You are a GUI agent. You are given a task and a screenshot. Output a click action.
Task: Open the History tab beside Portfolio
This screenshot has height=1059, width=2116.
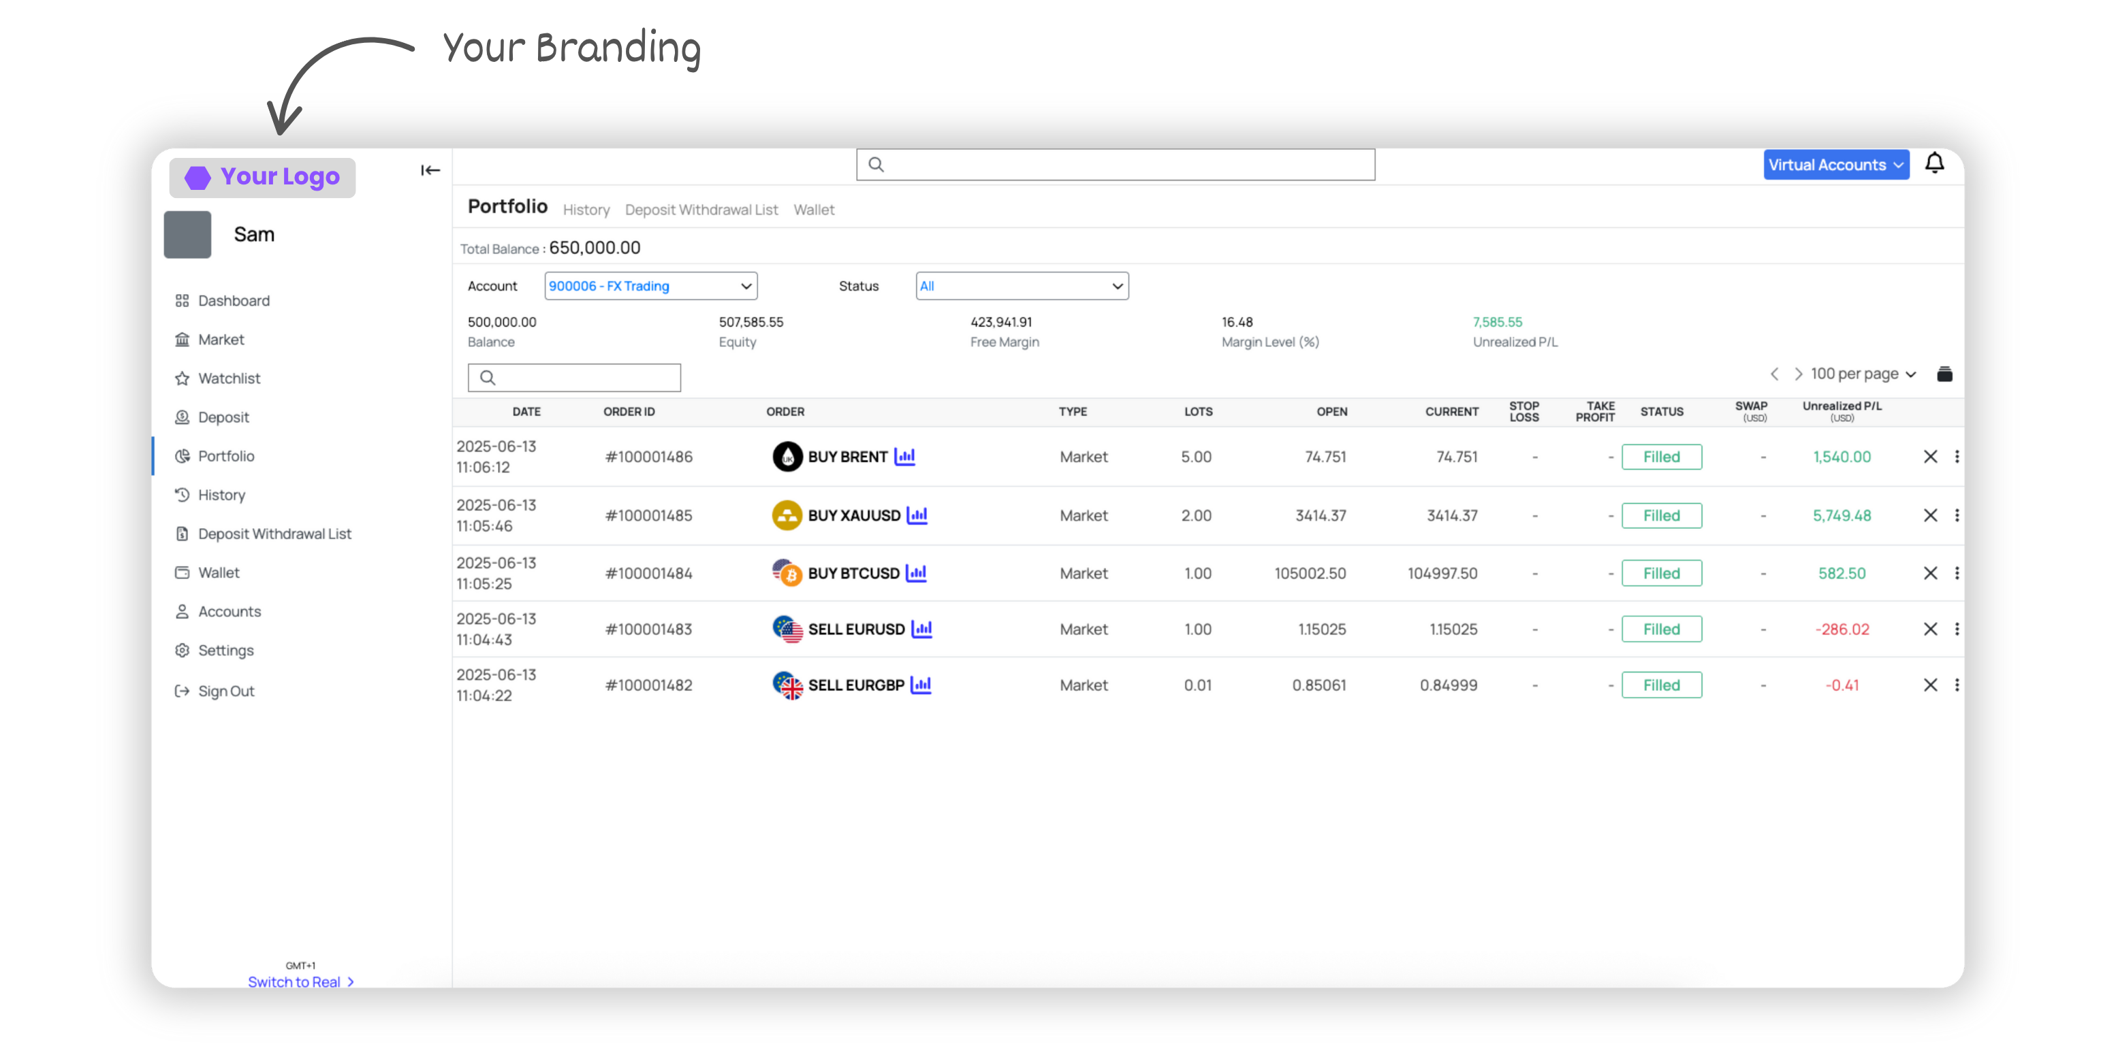click(x=586, y=210)
